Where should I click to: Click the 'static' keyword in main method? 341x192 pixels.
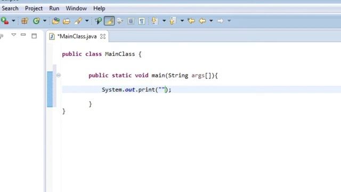121,76
